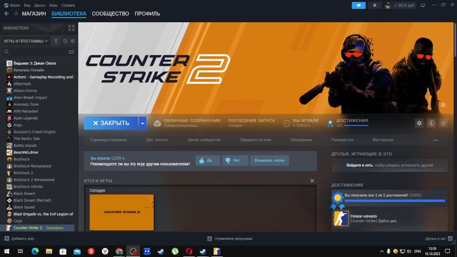Open Мастерская link
This screenshot has width=457, height=257.
(x=383, y=140)
